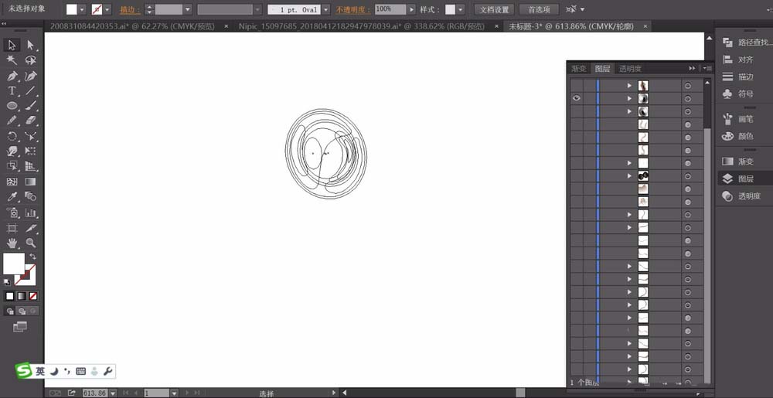
Task: Select the Lasso tool
Action: (31, 60)
